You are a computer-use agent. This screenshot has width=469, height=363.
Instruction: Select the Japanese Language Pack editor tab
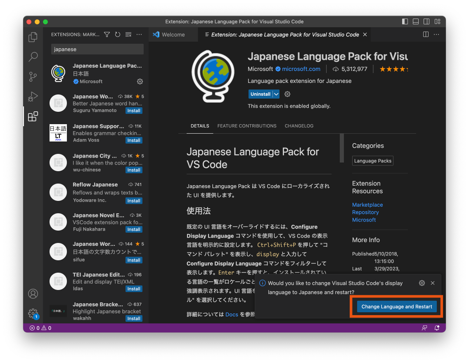[285, 35]
